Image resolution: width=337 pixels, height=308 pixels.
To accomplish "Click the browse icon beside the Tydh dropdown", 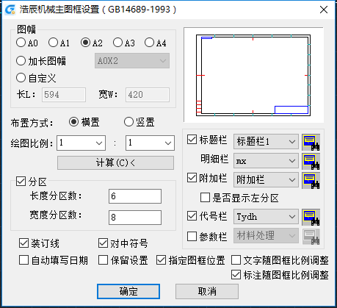I will (311, 217).
